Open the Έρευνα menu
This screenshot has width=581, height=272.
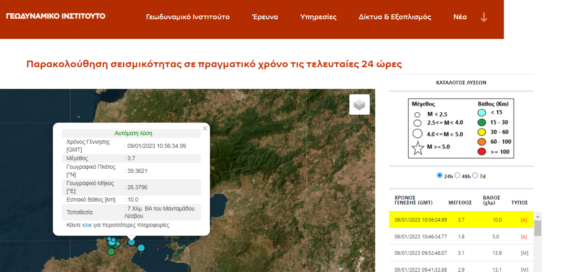point(265,17)
